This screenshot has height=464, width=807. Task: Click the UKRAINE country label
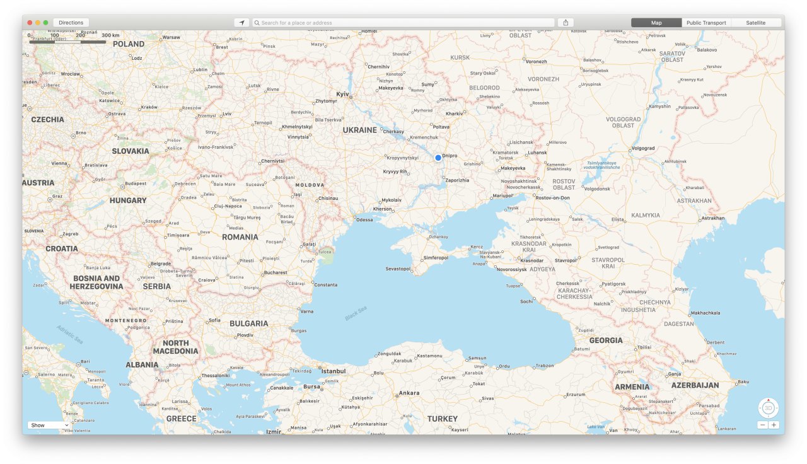pyautogui.click(x=359, y=130)
